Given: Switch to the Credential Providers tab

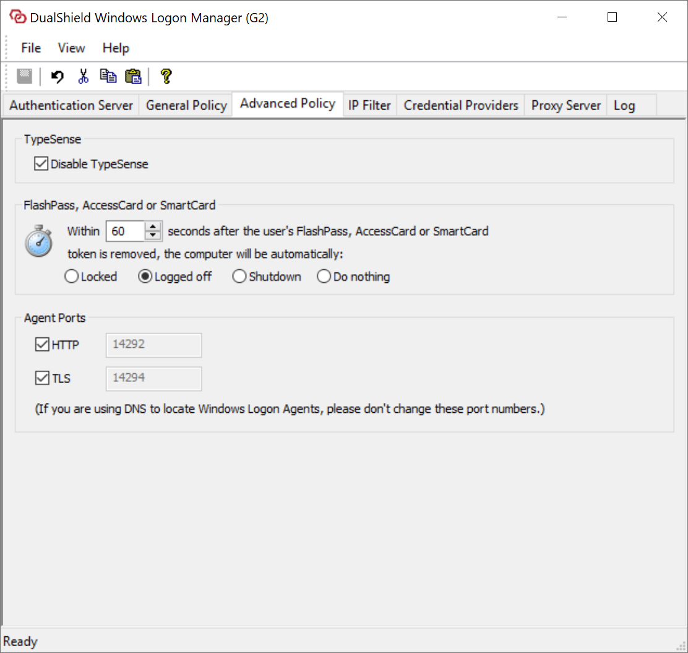Looking at the screenshot, I should tap(461, 105).
